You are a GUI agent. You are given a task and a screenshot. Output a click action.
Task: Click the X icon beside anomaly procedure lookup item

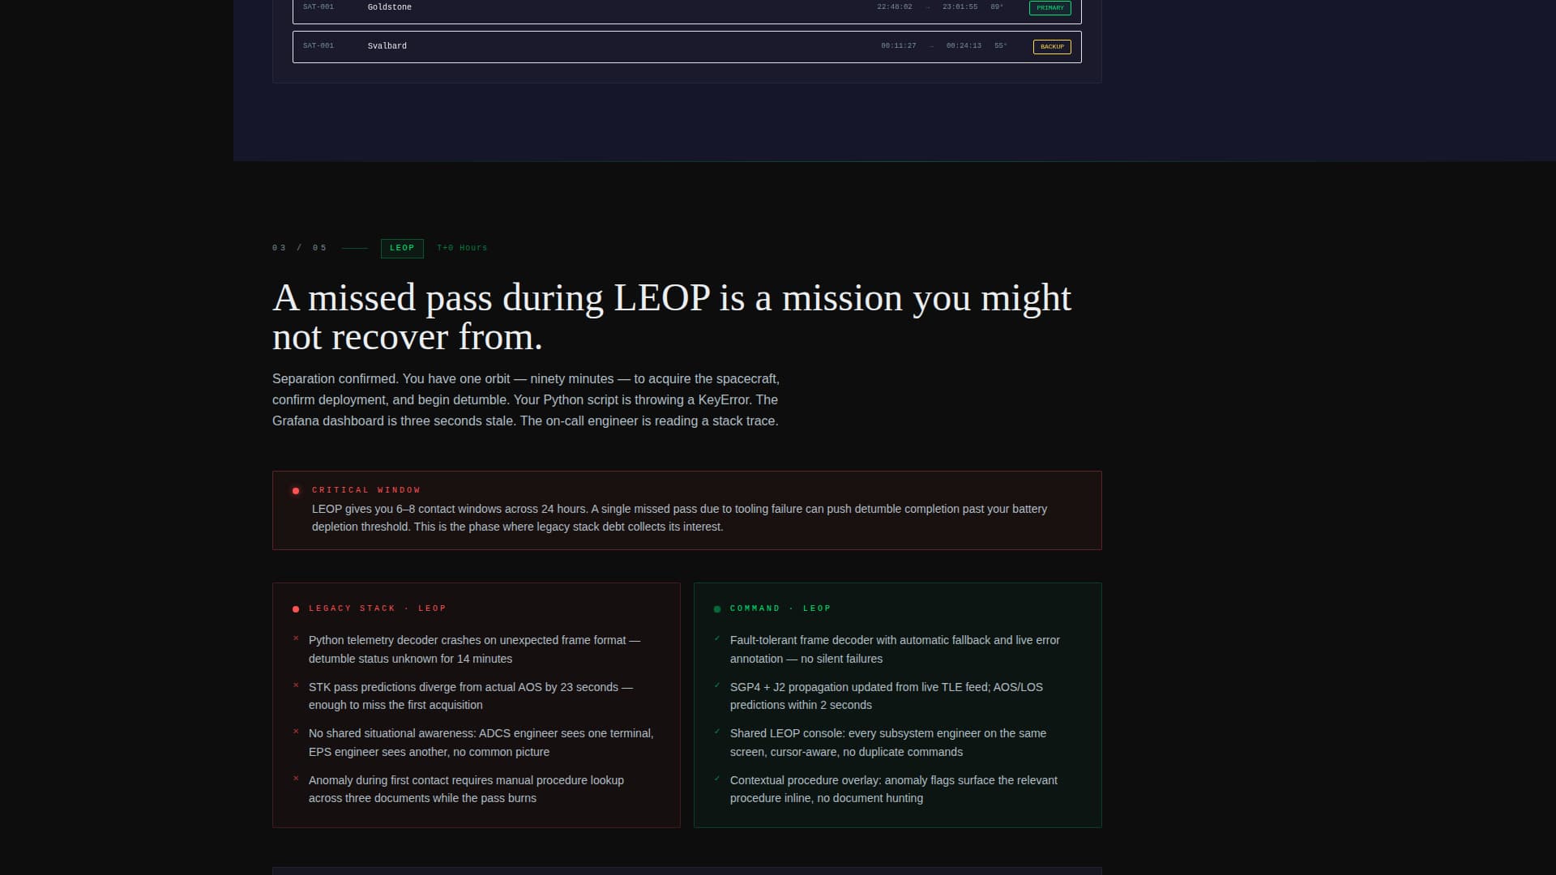296,779
